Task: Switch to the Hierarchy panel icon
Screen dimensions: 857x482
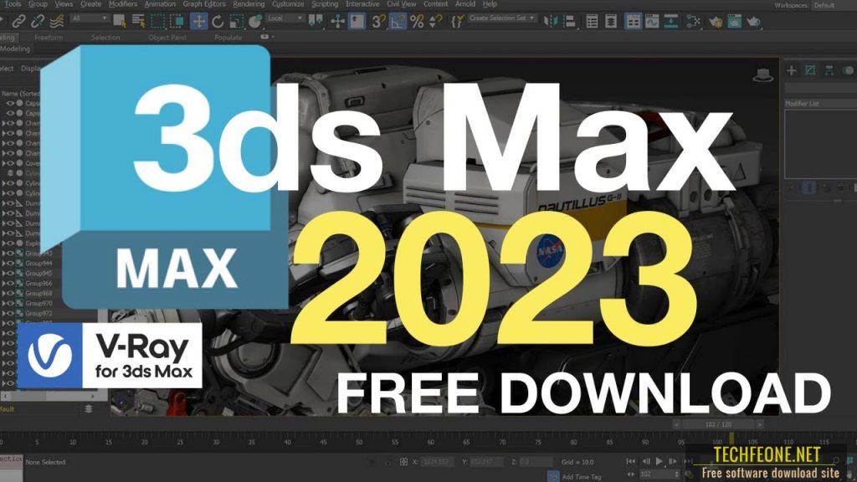Action: (829, 70)
